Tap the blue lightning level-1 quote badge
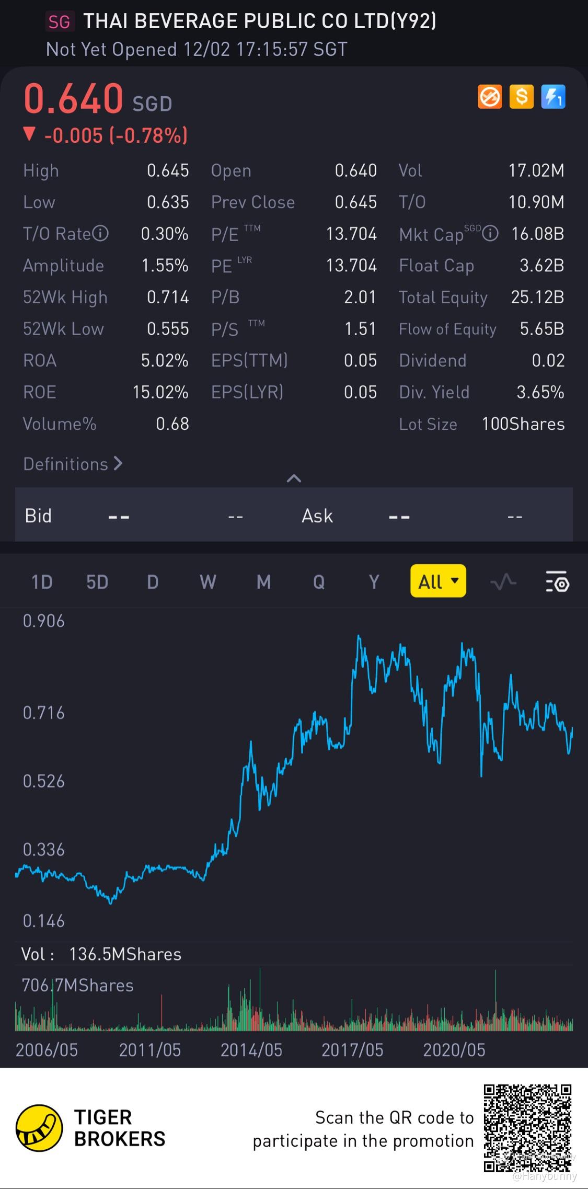 pos(553,97)
